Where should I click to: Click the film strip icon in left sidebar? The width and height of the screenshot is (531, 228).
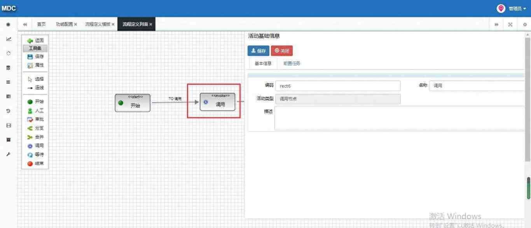(9, 125)
